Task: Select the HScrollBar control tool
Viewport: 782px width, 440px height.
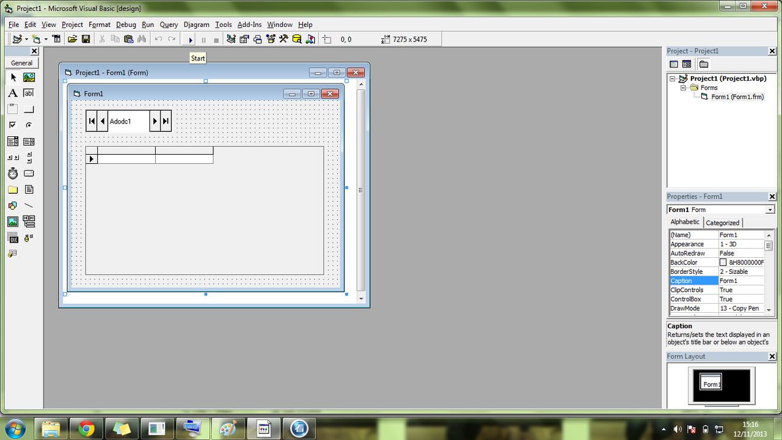Action: click(x=13, y=158)
